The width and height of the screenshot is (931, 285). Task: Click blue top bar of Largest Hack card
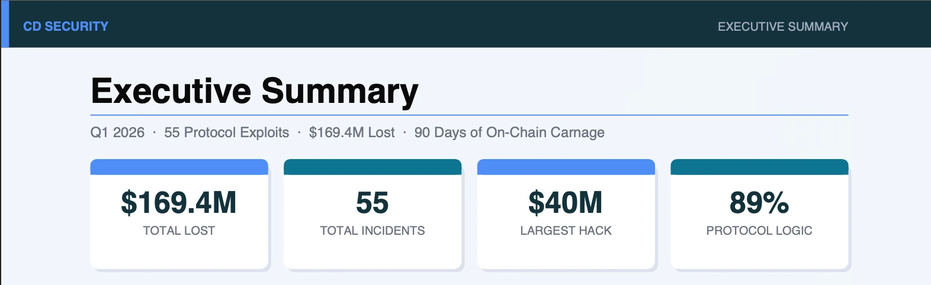point(566,167)
